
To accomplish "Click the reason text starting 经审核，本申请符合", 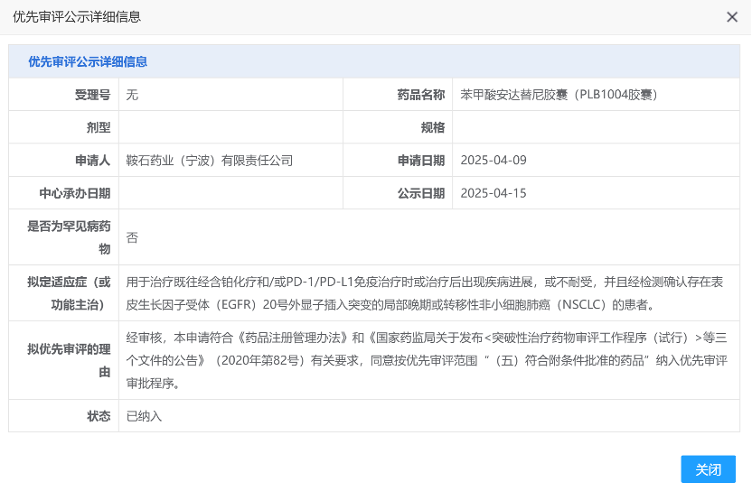I will [x=427, y=360].
